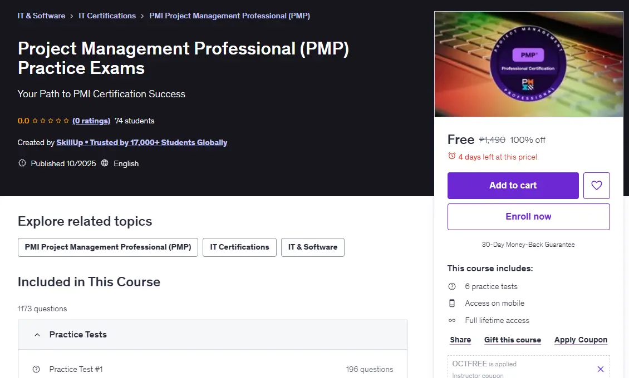The width and height of the screenshot is (629, 378).
Task: Click Add to cart button
Action: click(513, 186)
